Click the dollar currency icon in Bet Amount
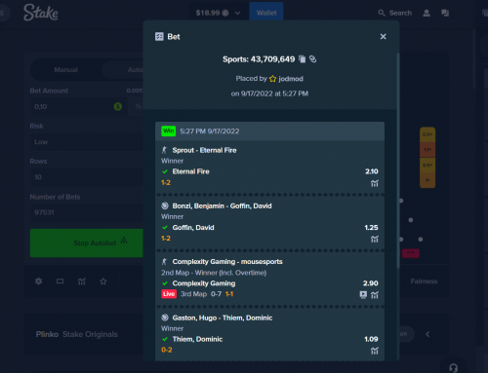The width and height of the screenshot is (488, 373). (118, 106)
